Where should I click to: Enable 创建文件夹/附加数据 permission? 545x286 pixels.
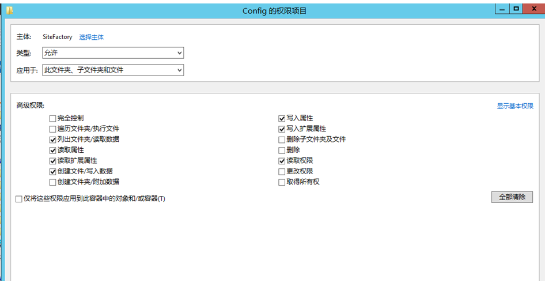click(x=53, y=182)
